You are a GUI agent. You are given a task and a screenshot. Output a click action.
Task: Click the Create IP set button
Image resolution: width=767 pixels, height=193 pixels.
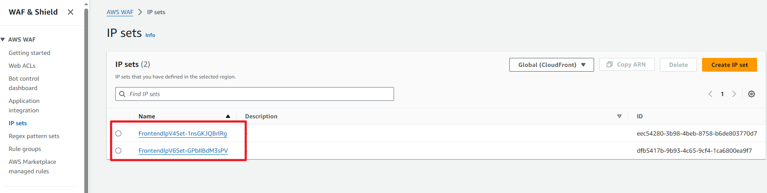(729, 65)
